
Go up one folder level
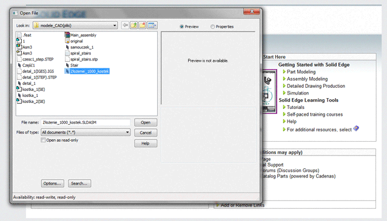pyautogui.click(x=134, y=25)
